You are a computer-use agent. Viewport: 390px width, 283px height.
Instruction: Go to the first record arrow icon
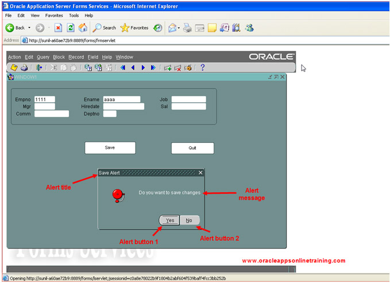tap(122, 68)
